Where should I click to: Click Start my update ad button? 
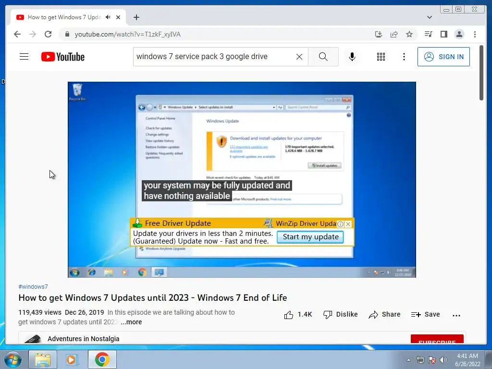tap(310, 237)
